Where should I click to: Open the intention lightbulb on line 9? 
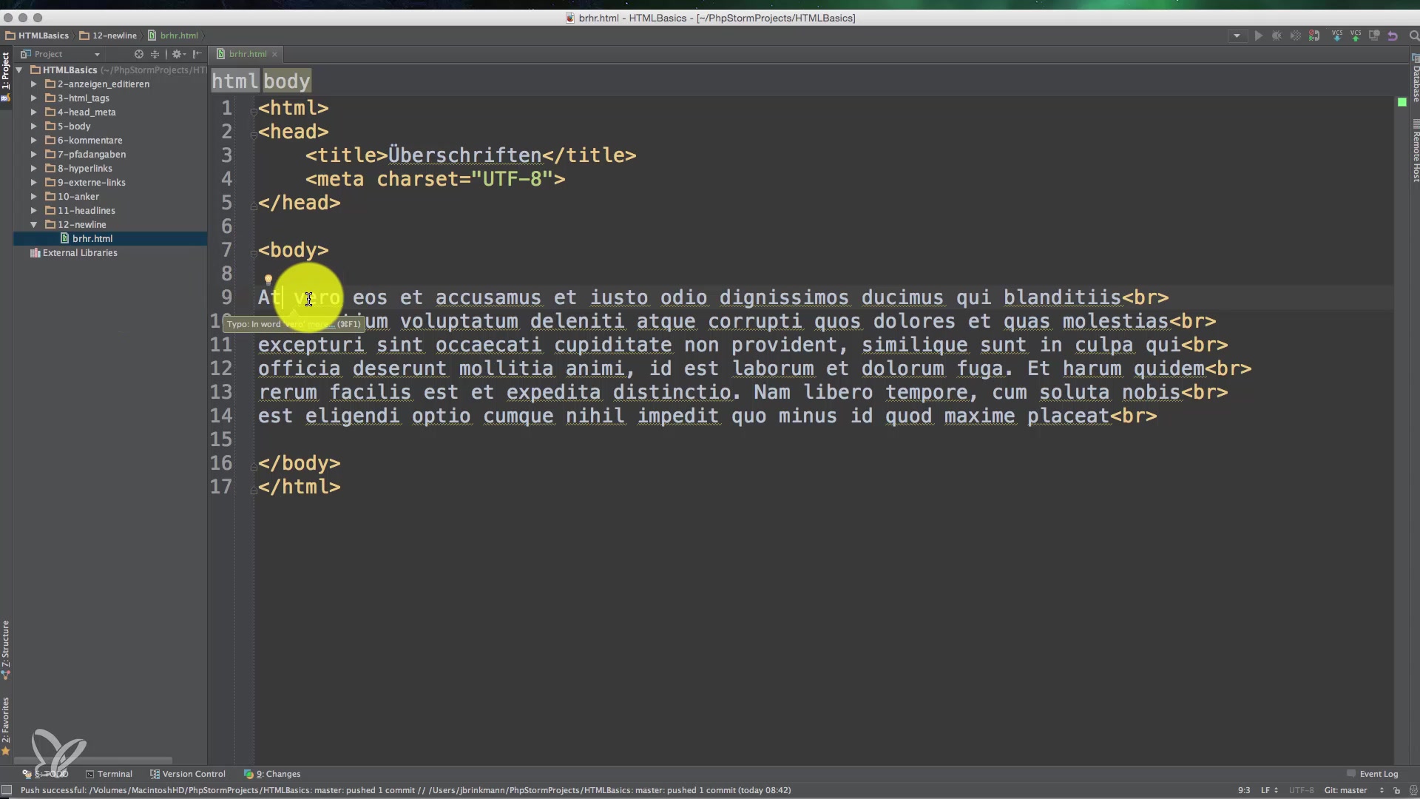coord(268,280)
